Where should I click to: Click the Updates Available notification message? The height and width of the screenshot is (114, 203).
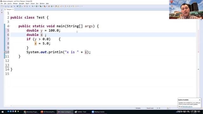pyautogui.click(x=189, y=104)
